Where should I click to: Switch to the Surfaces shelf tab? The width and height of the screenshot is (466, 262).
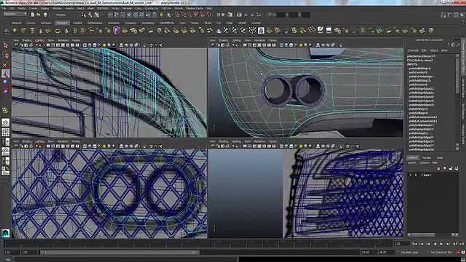[x=46, y=23]
